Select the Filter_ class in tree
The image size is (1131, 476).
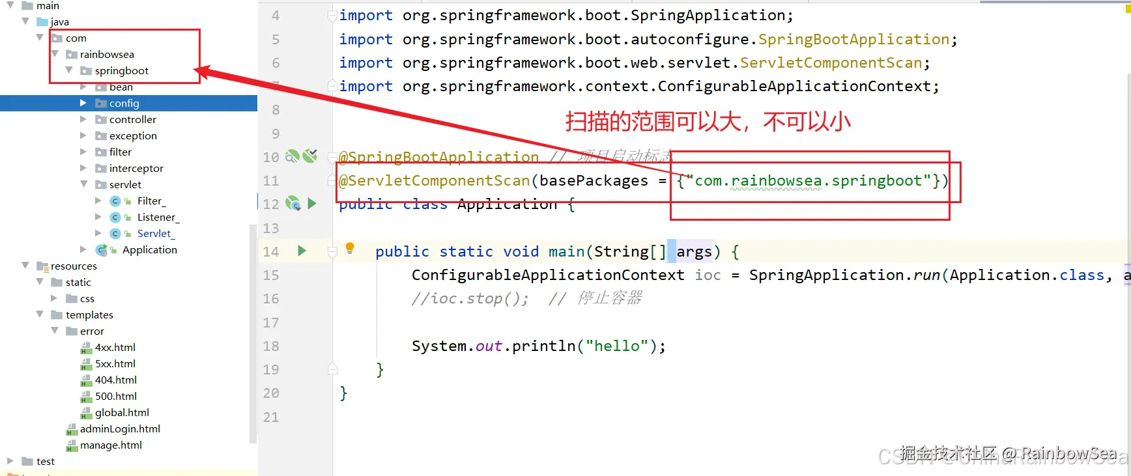pyautogui.click(x=151, y=201)
